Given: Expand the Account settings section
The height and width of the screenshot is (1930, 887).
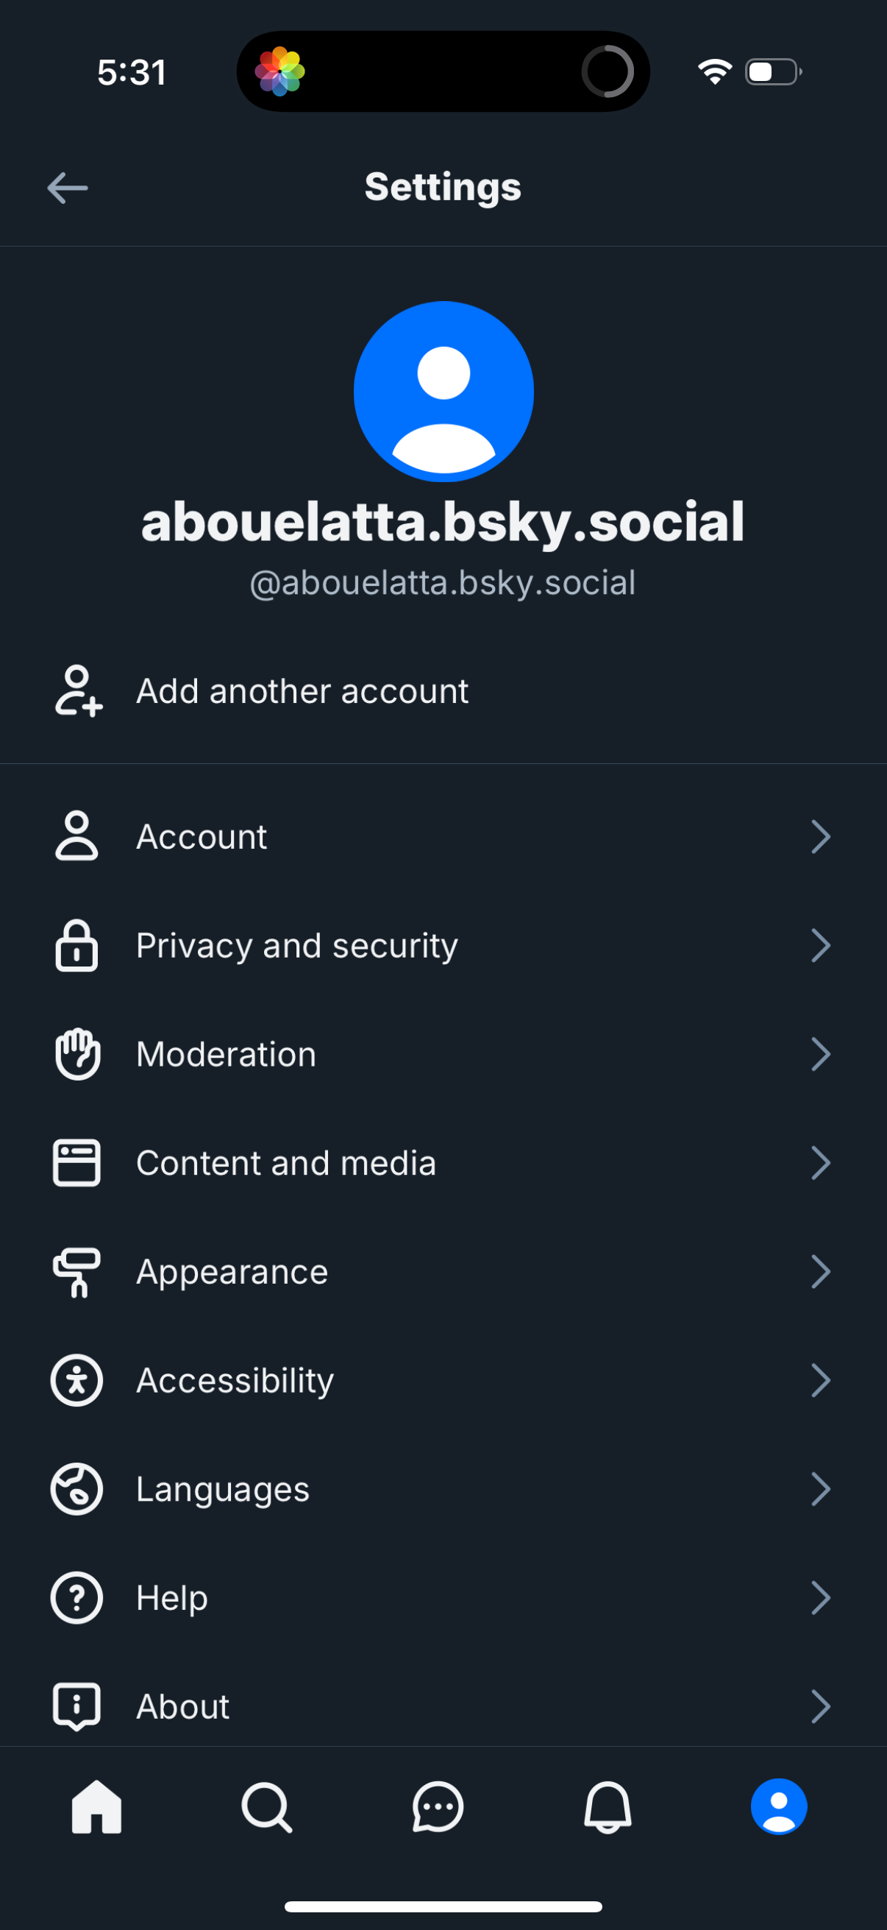Looking at the screenshot, I should 821,836.
